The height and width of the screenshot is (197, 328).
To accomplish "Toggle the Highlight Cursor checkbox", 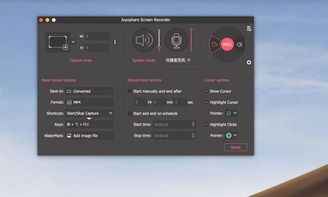I will click(x=207, y=102).
